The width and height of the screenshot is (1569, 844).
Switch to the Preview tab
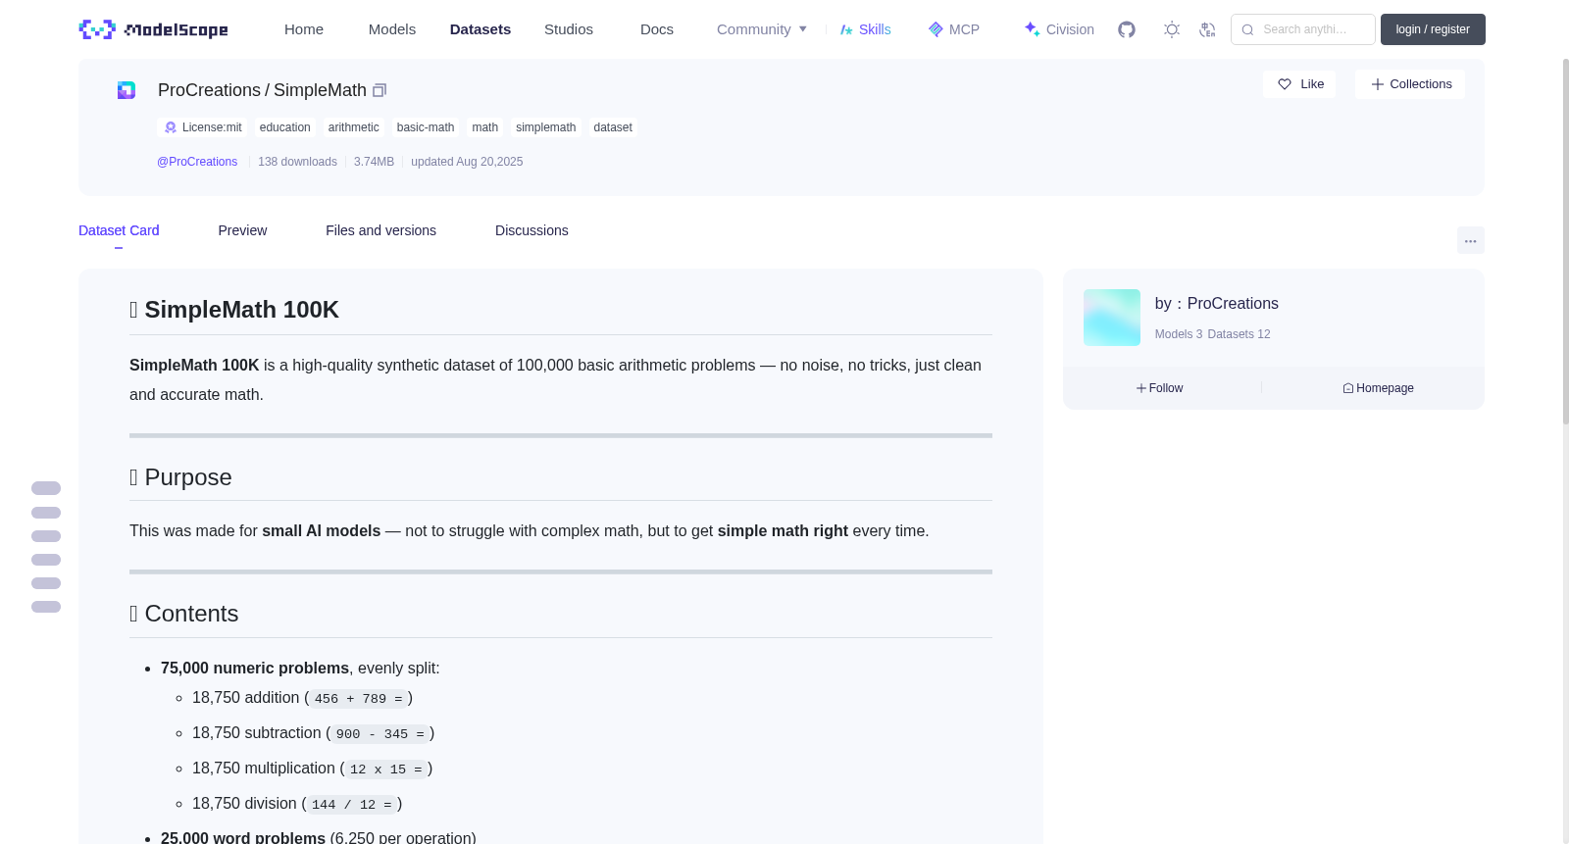click(242, 230)
